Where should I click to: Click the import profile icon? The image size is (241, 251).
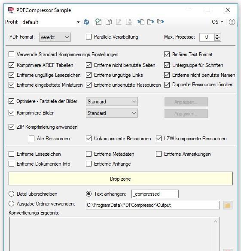tap(141, 22)
